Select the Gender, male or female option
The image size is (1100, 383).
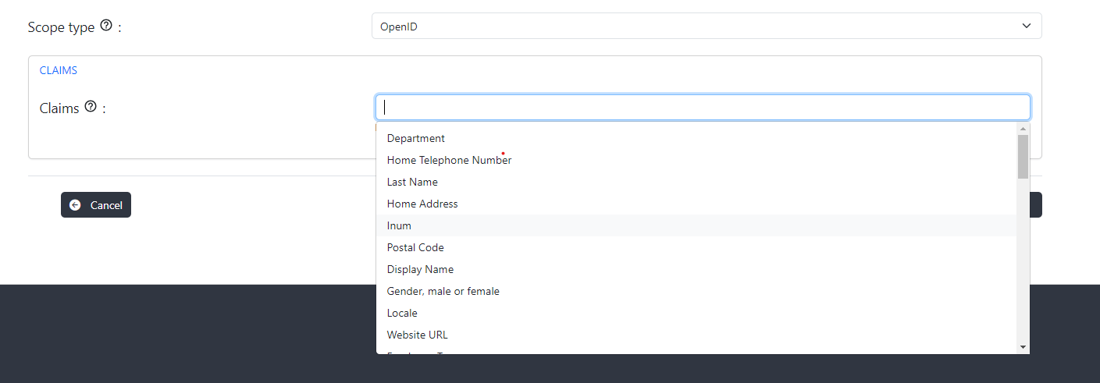pos(443,291)
